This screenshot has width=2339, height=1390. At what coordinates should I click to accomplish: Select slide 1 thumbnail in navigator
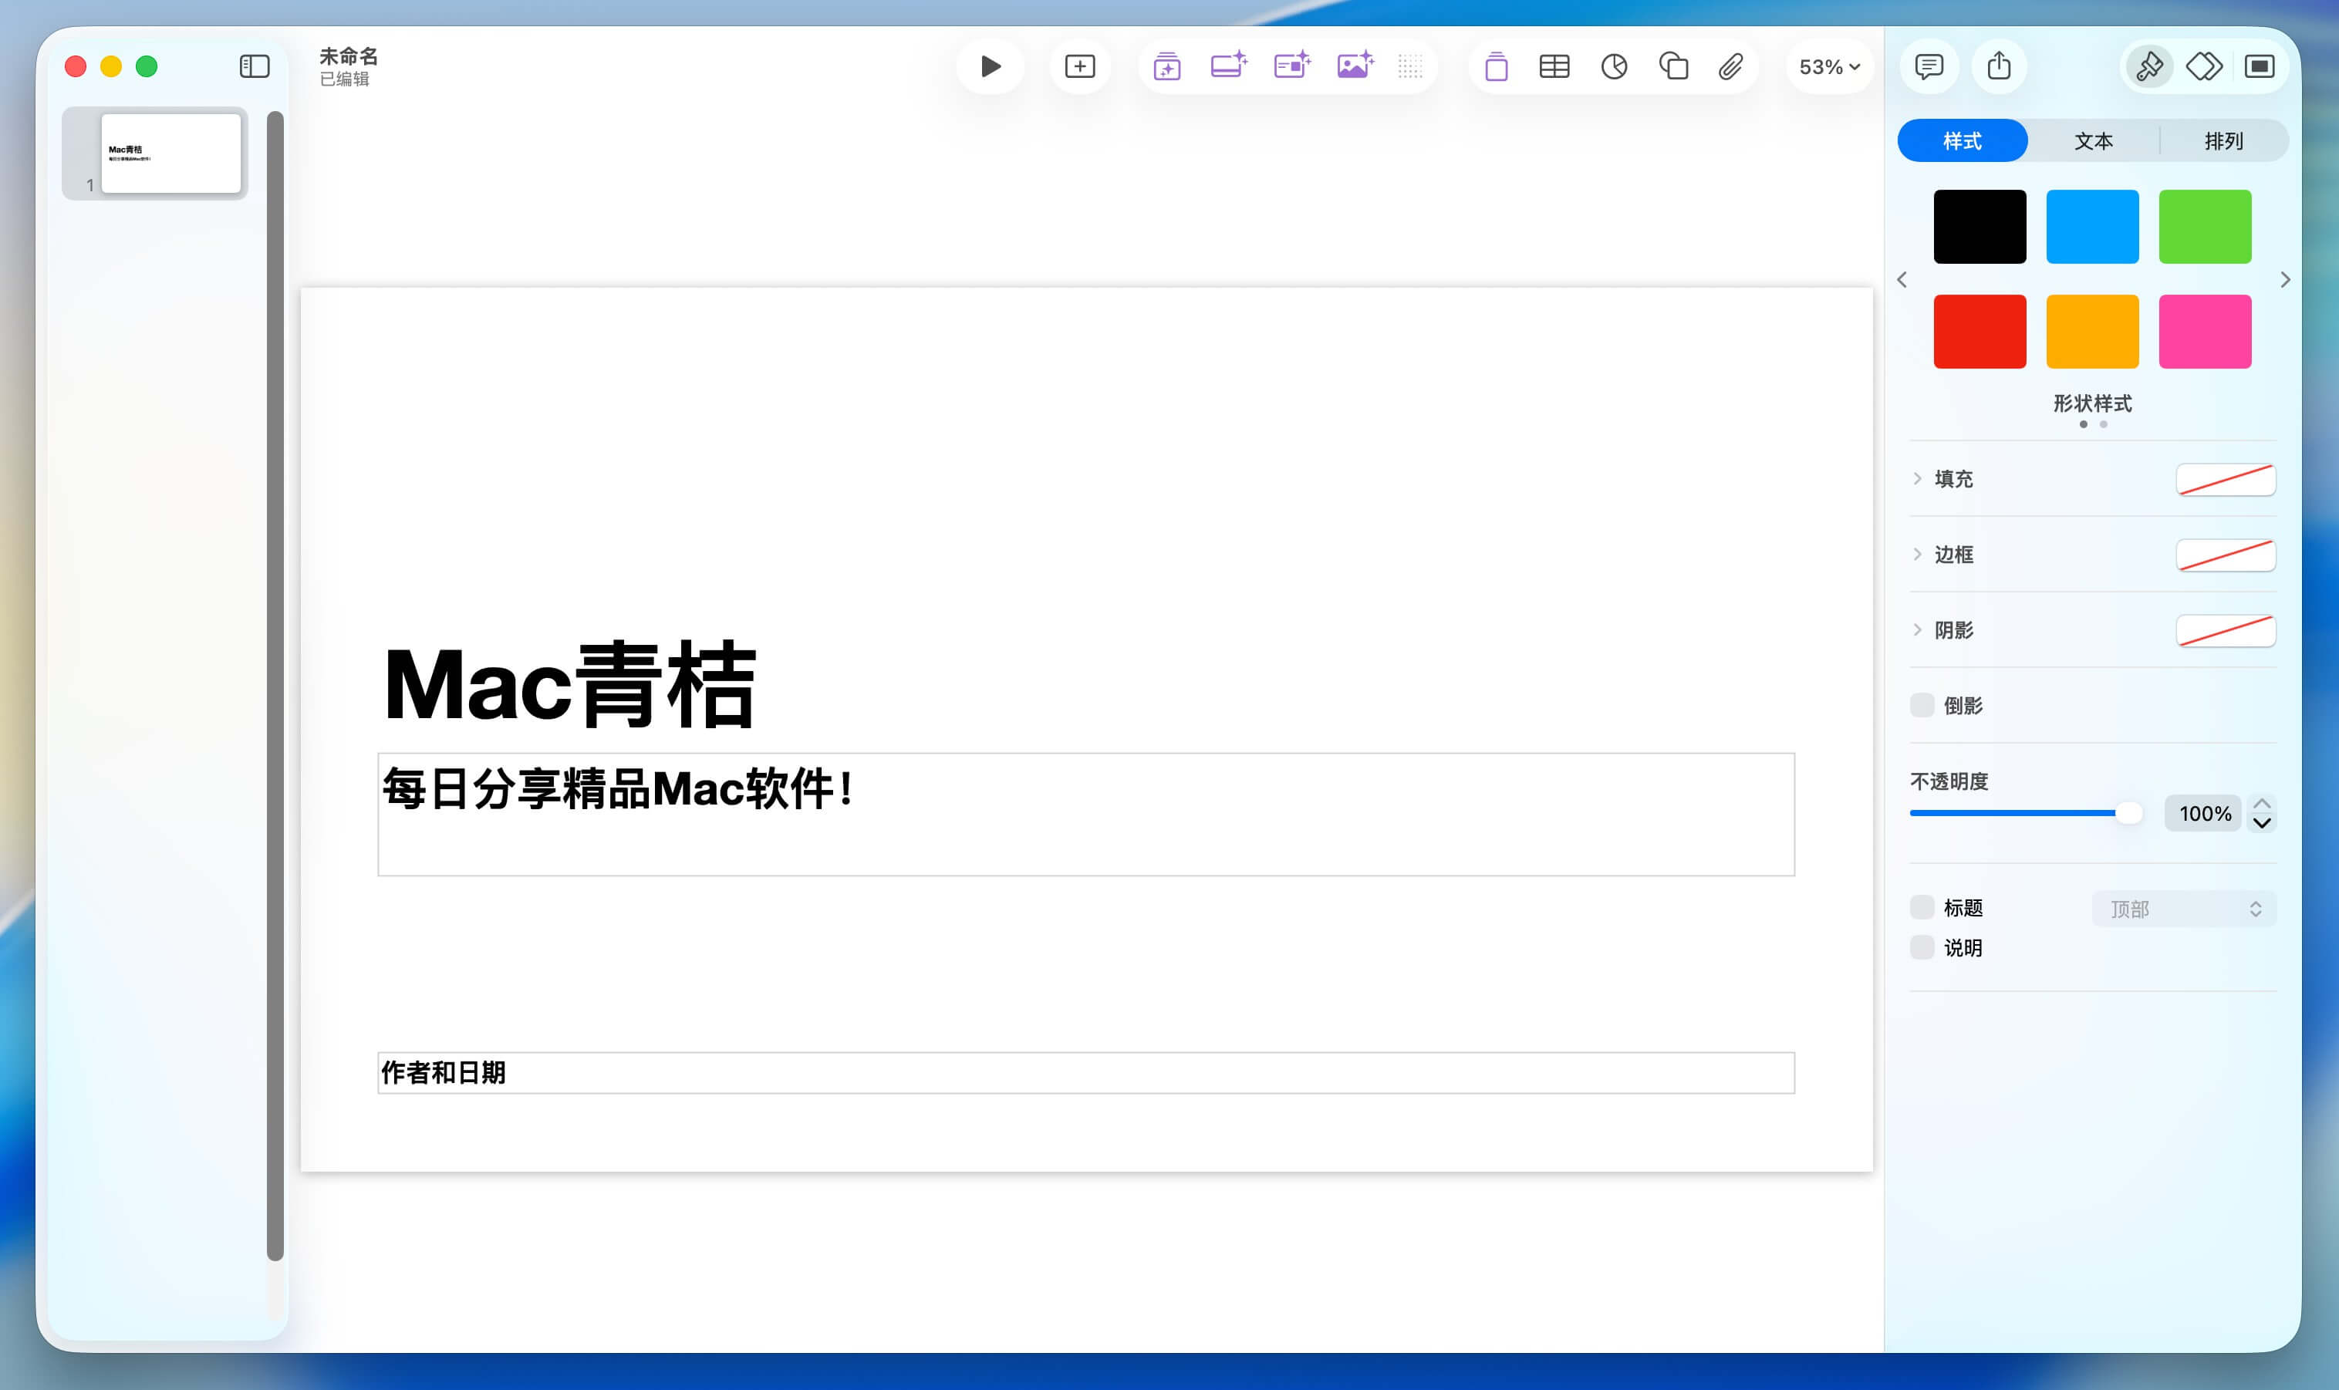(170, 154)
